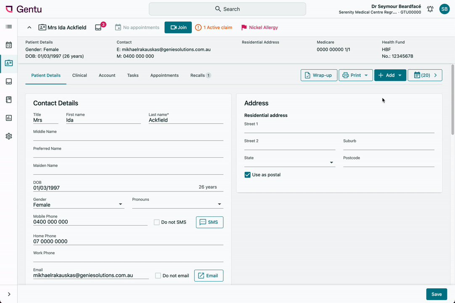Open patient inbox with 3 badge

(x=99, y=27)
